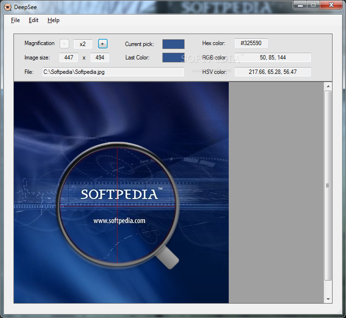Image resolution: width=346 pixels, height=318 pixels.
Task: Click the Image size label
Action: coord(37,58)
